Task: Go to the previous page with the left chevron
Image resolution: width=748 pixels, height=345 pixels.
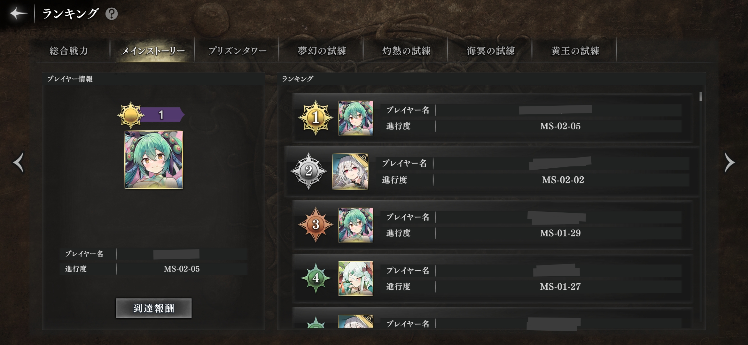Action: click(18, 162)
